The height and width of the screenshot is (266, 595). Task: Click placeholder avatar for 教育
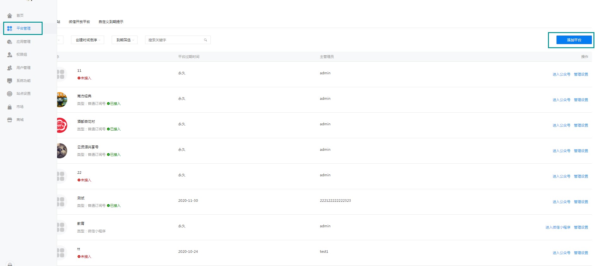tap(62, 227)
